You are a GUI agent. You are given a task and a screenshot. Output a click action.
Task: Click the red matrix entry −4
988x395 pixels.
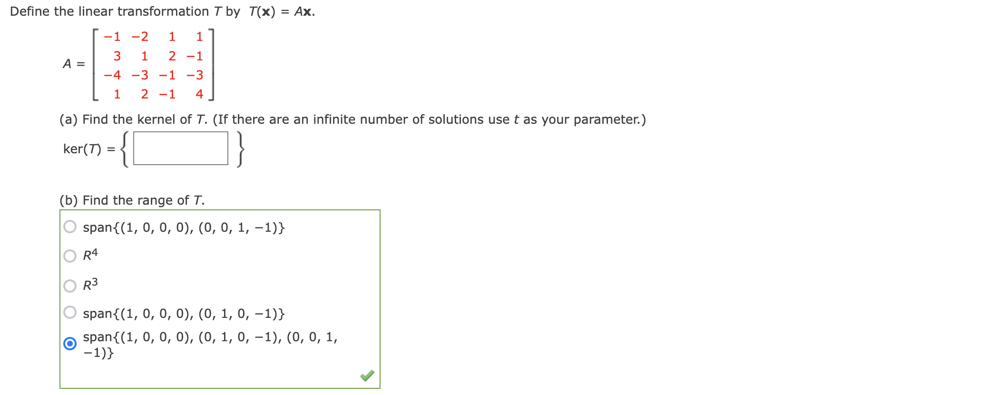tap(112, 75)
